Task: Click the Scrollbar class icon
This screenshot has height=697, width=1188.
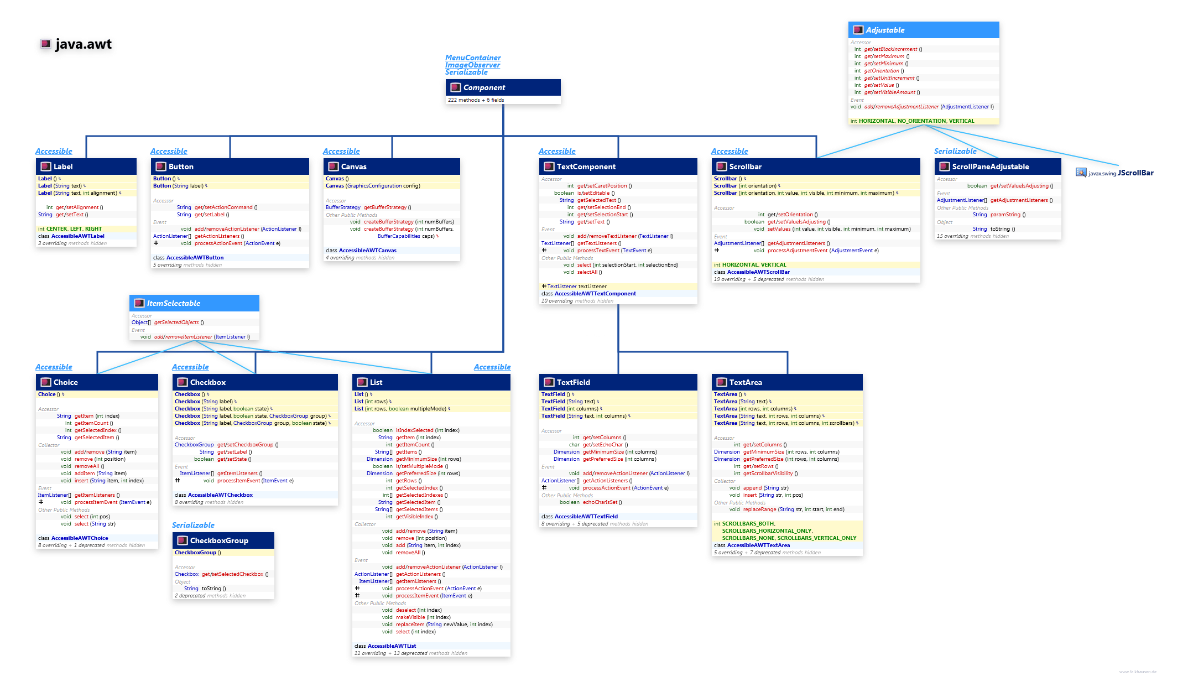Action: tap(721, 167)
